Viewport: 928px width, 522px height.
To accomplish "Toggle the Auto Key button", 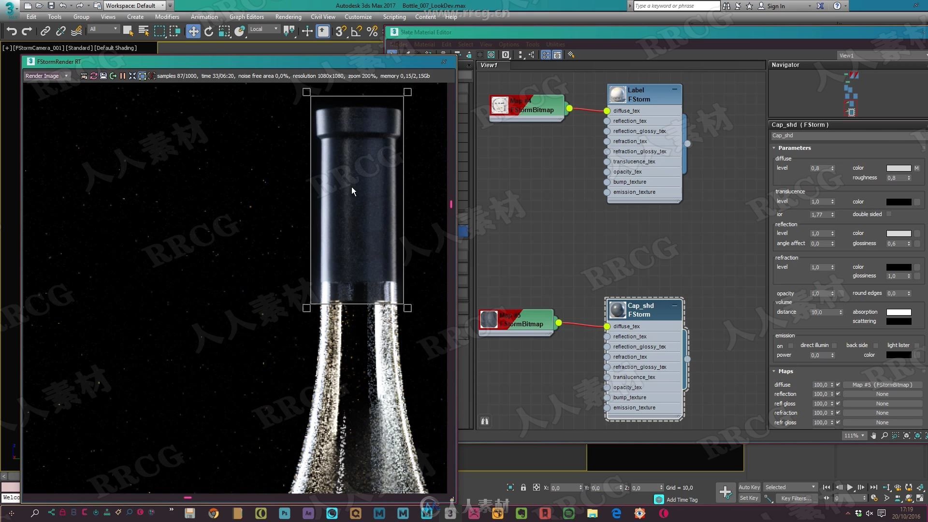I will point(749,487).
